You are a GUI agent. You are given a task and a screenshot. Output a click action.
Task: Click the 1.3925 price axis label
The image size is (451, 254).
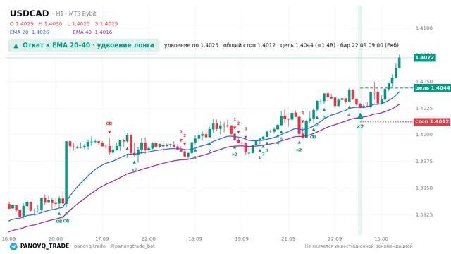pyautogui.click(x=424, y=214)
